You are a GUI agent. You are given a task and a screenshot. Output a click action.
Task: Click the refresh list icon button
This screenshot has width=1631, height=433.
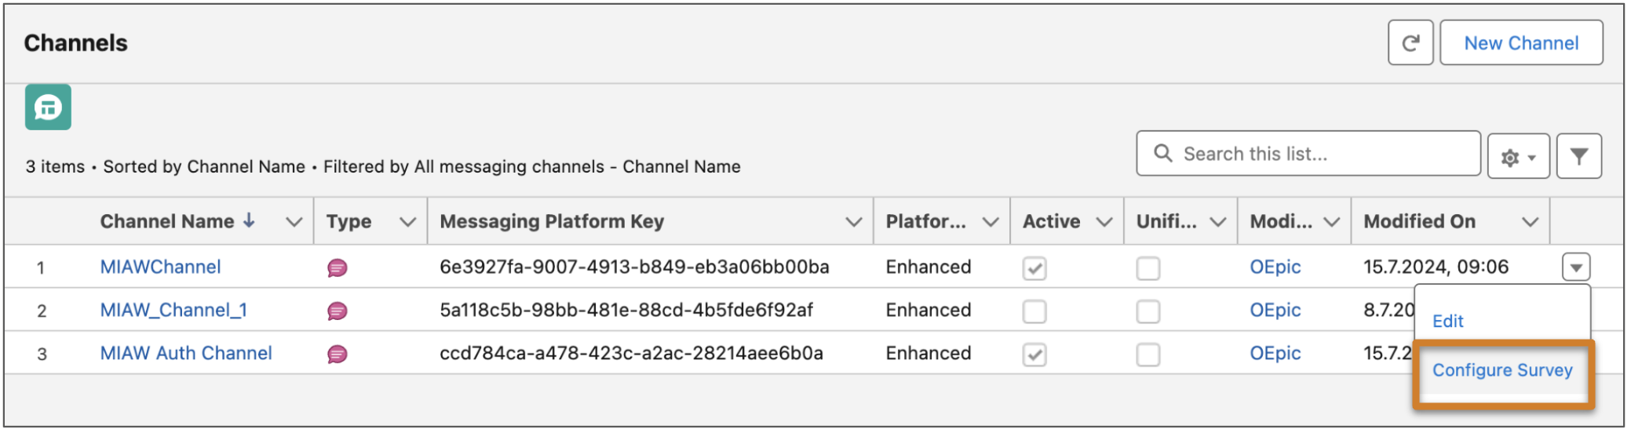click(1410, 43)
